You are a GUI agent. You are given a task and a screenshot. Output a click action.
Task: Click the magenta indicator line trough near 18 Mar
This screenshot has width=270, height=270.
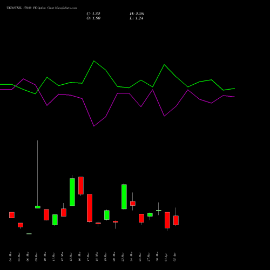coord(94,126)
